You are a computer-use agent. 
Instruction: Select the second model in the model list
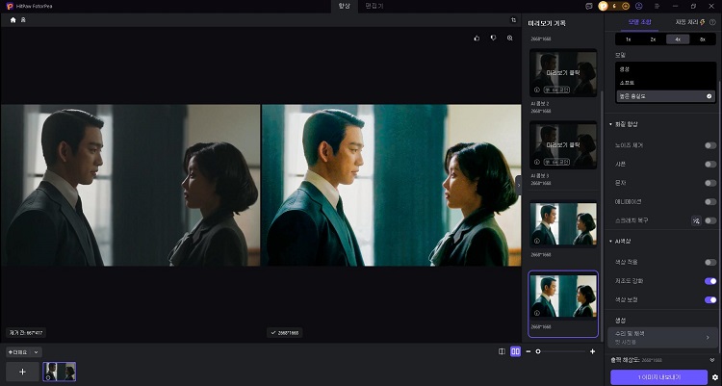[x=666, y=83]
